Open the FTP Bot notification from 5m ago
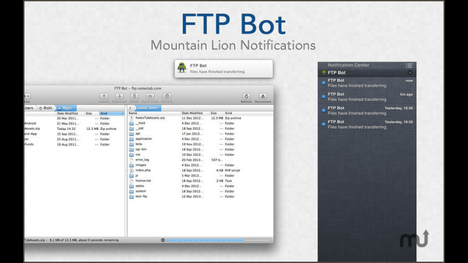 pos(367,97)
